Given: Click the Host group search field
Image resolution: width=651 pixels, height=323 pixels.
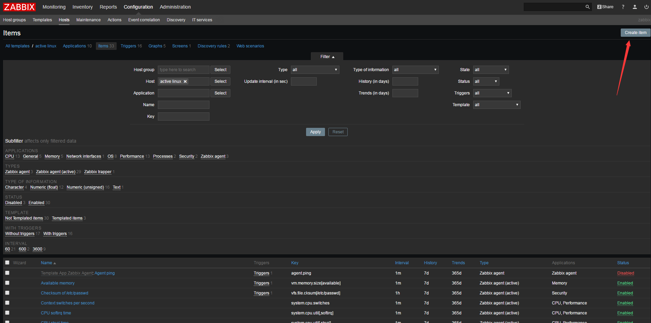Looking at the screenshot, I should tap(184, 70).
